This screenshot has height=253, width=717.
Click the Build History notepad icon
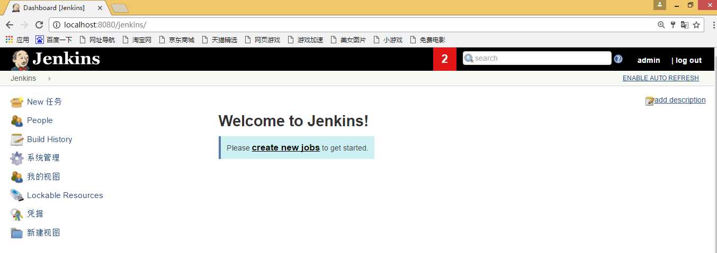[x=17, y=139]
